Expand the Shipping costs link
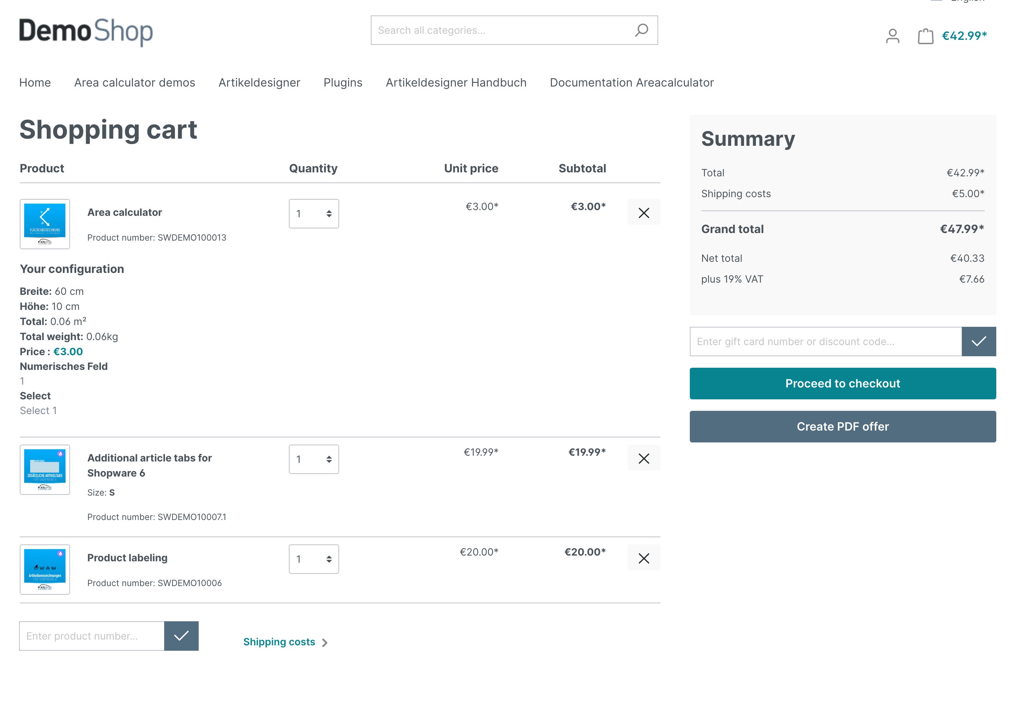The height and width of the screenshot is (701, 1011). click(x=285, y=642)
